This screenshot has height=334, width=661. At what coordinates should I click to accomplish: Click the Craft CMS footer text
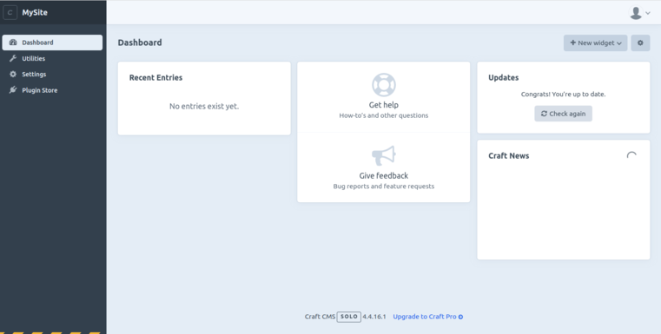320,317
